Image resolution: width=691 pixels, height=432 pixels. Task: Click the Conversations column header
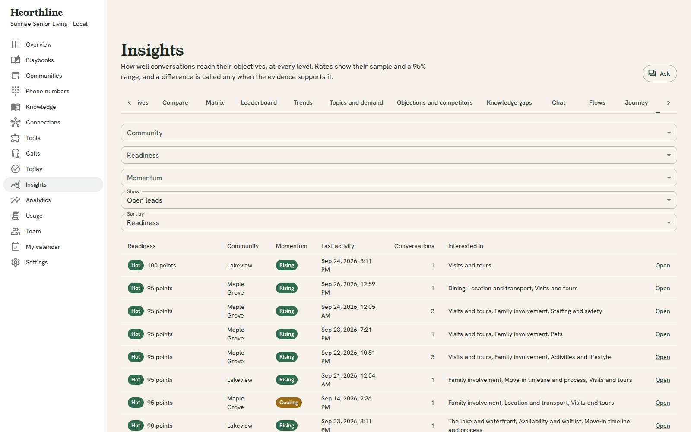click(x=414, y=246)
